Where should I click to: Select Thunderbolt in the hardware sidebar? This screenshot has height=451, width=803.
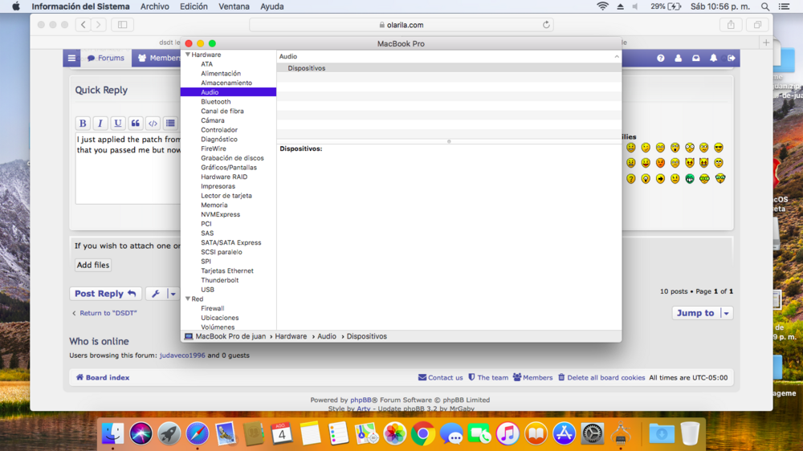coord(219,280)
